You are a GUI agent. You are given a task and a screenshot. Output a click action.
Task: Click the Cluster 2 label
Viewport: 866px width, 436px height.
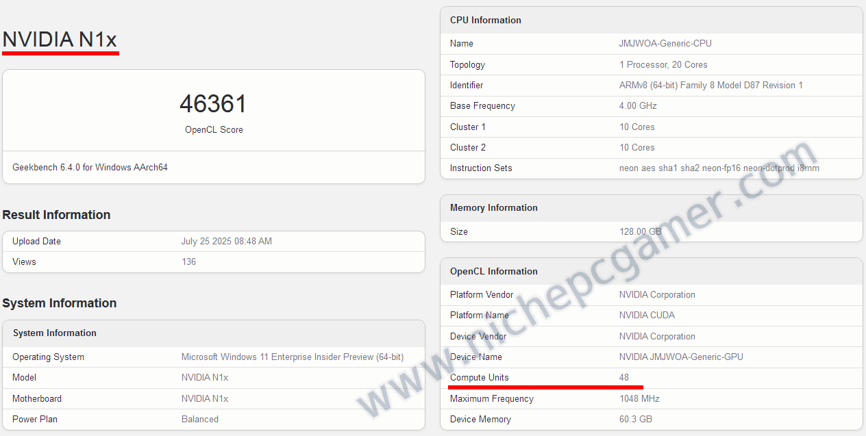pyautogui.click(x=468, y=147)
